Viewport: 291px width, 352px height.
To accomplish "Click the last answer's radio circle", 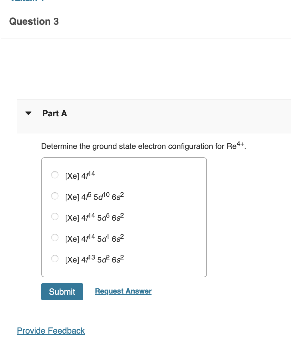I will click(55, 259).
